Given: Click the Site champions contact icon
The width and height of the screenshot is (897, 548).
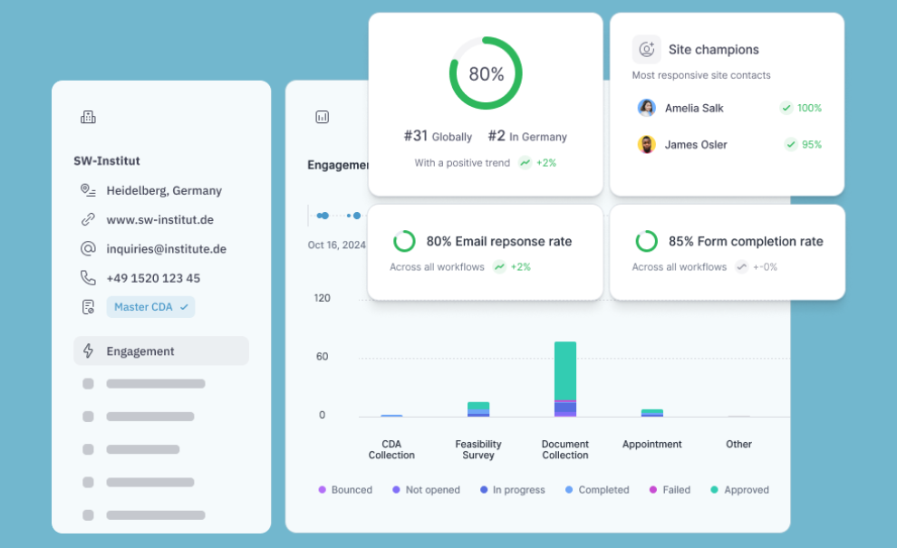Looking at the screenshot, I should 646,50.
